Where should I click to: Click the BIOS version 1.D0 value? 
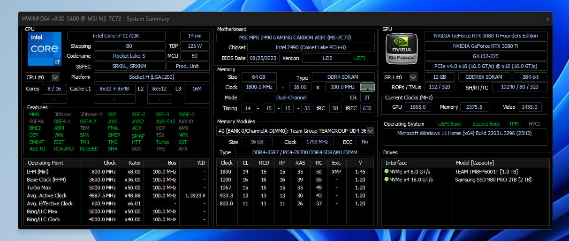(x=327, y=58)
